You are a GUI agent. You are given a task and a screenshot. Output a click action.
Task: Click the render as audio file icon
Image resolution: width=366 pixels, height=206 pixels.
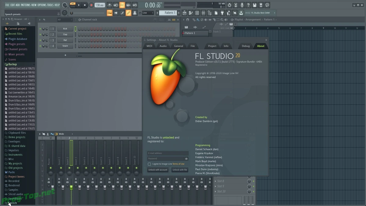click(261, 5)
